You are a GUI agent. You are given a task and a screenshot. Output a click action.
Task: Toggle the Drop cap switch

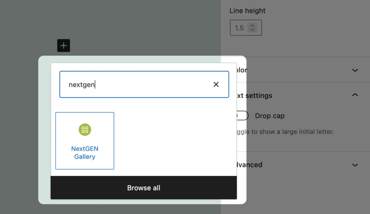(242, 116)
